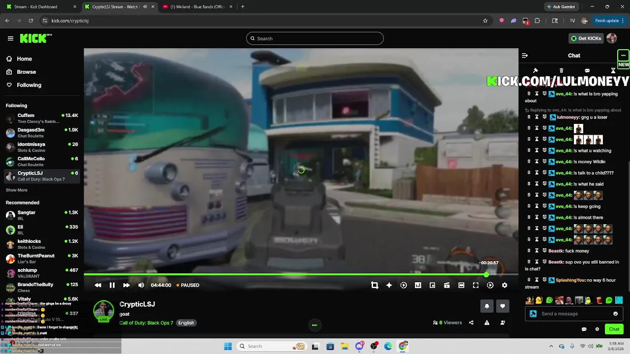Screen dimensions: 630x354
Task: Report stream using warning triangle icon
Action: coord(487,323)
